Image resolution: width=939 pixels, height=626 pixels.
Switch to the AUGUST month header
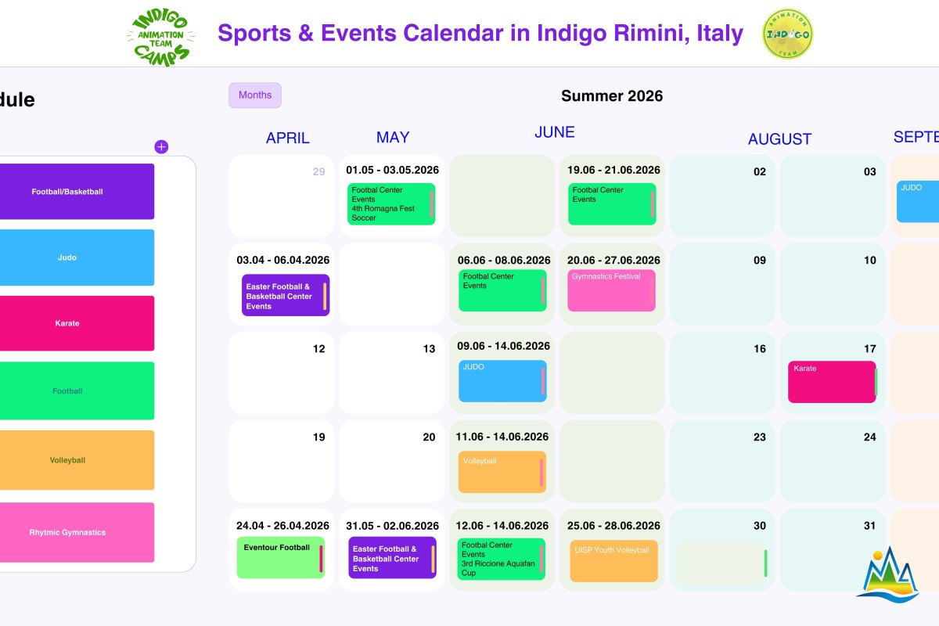(x=779, y=139)
